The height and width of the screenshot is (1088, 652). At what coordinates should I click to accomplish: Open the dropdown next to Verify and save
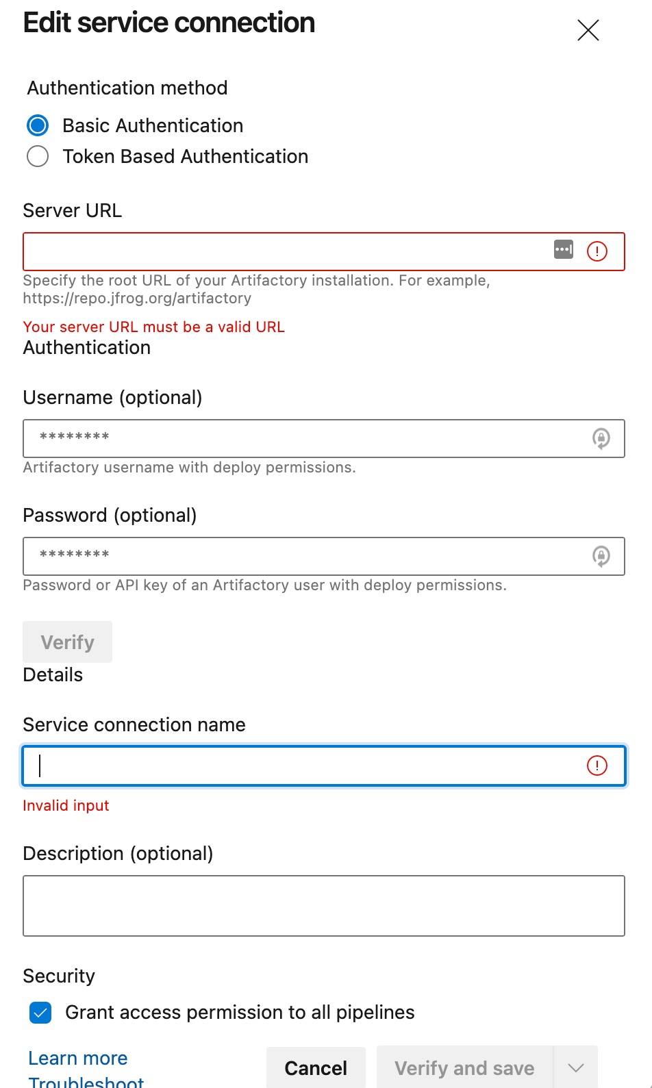tap(574, 1067)
